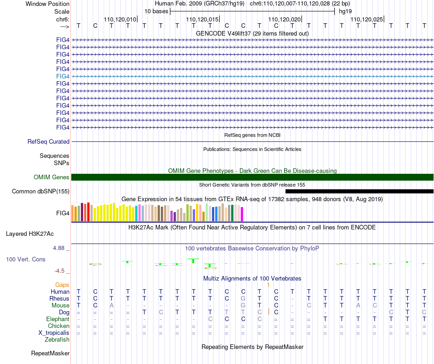434x364 pixels.
Task: Open the RefSeq Curated track label
Action: click(x=48, y=142)
